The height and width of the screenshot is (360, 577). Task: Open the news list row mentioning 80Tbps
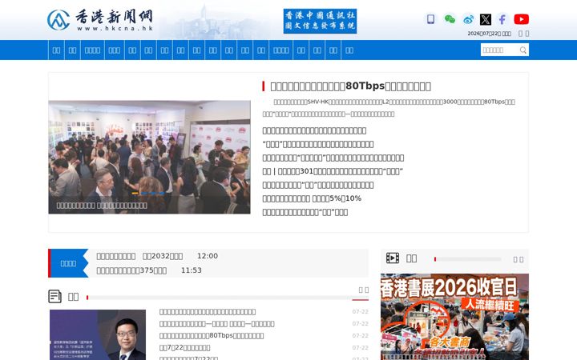212,336
